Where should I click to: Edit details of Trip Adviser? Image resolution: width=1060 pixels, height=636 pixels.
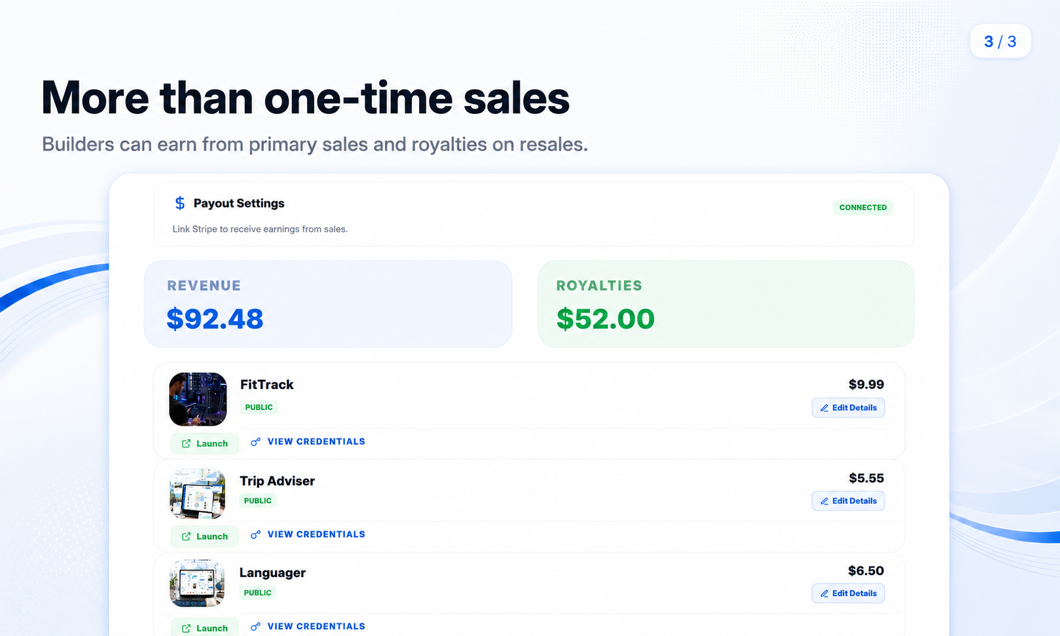click(x=849, y=500)
